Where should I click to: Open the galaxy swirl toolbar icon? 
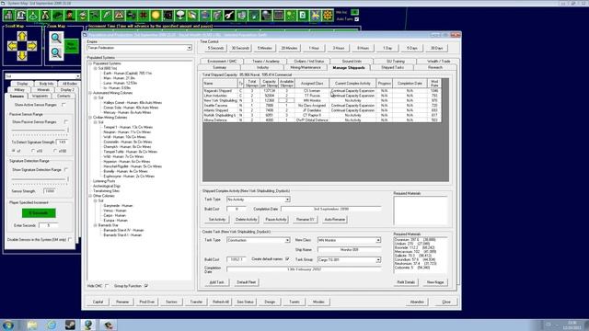click(167, 16)
